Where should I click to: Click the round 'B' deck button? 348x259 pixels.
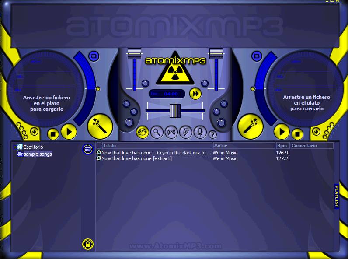coord(257,56)
